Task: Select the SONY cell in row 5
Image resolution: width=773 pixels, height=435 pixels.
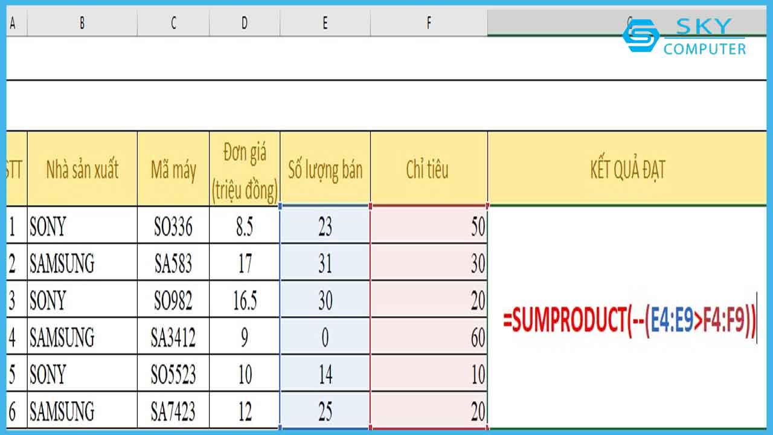Action: tap(82, 374)
